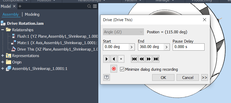Open the End value arrow flyout

166,47
